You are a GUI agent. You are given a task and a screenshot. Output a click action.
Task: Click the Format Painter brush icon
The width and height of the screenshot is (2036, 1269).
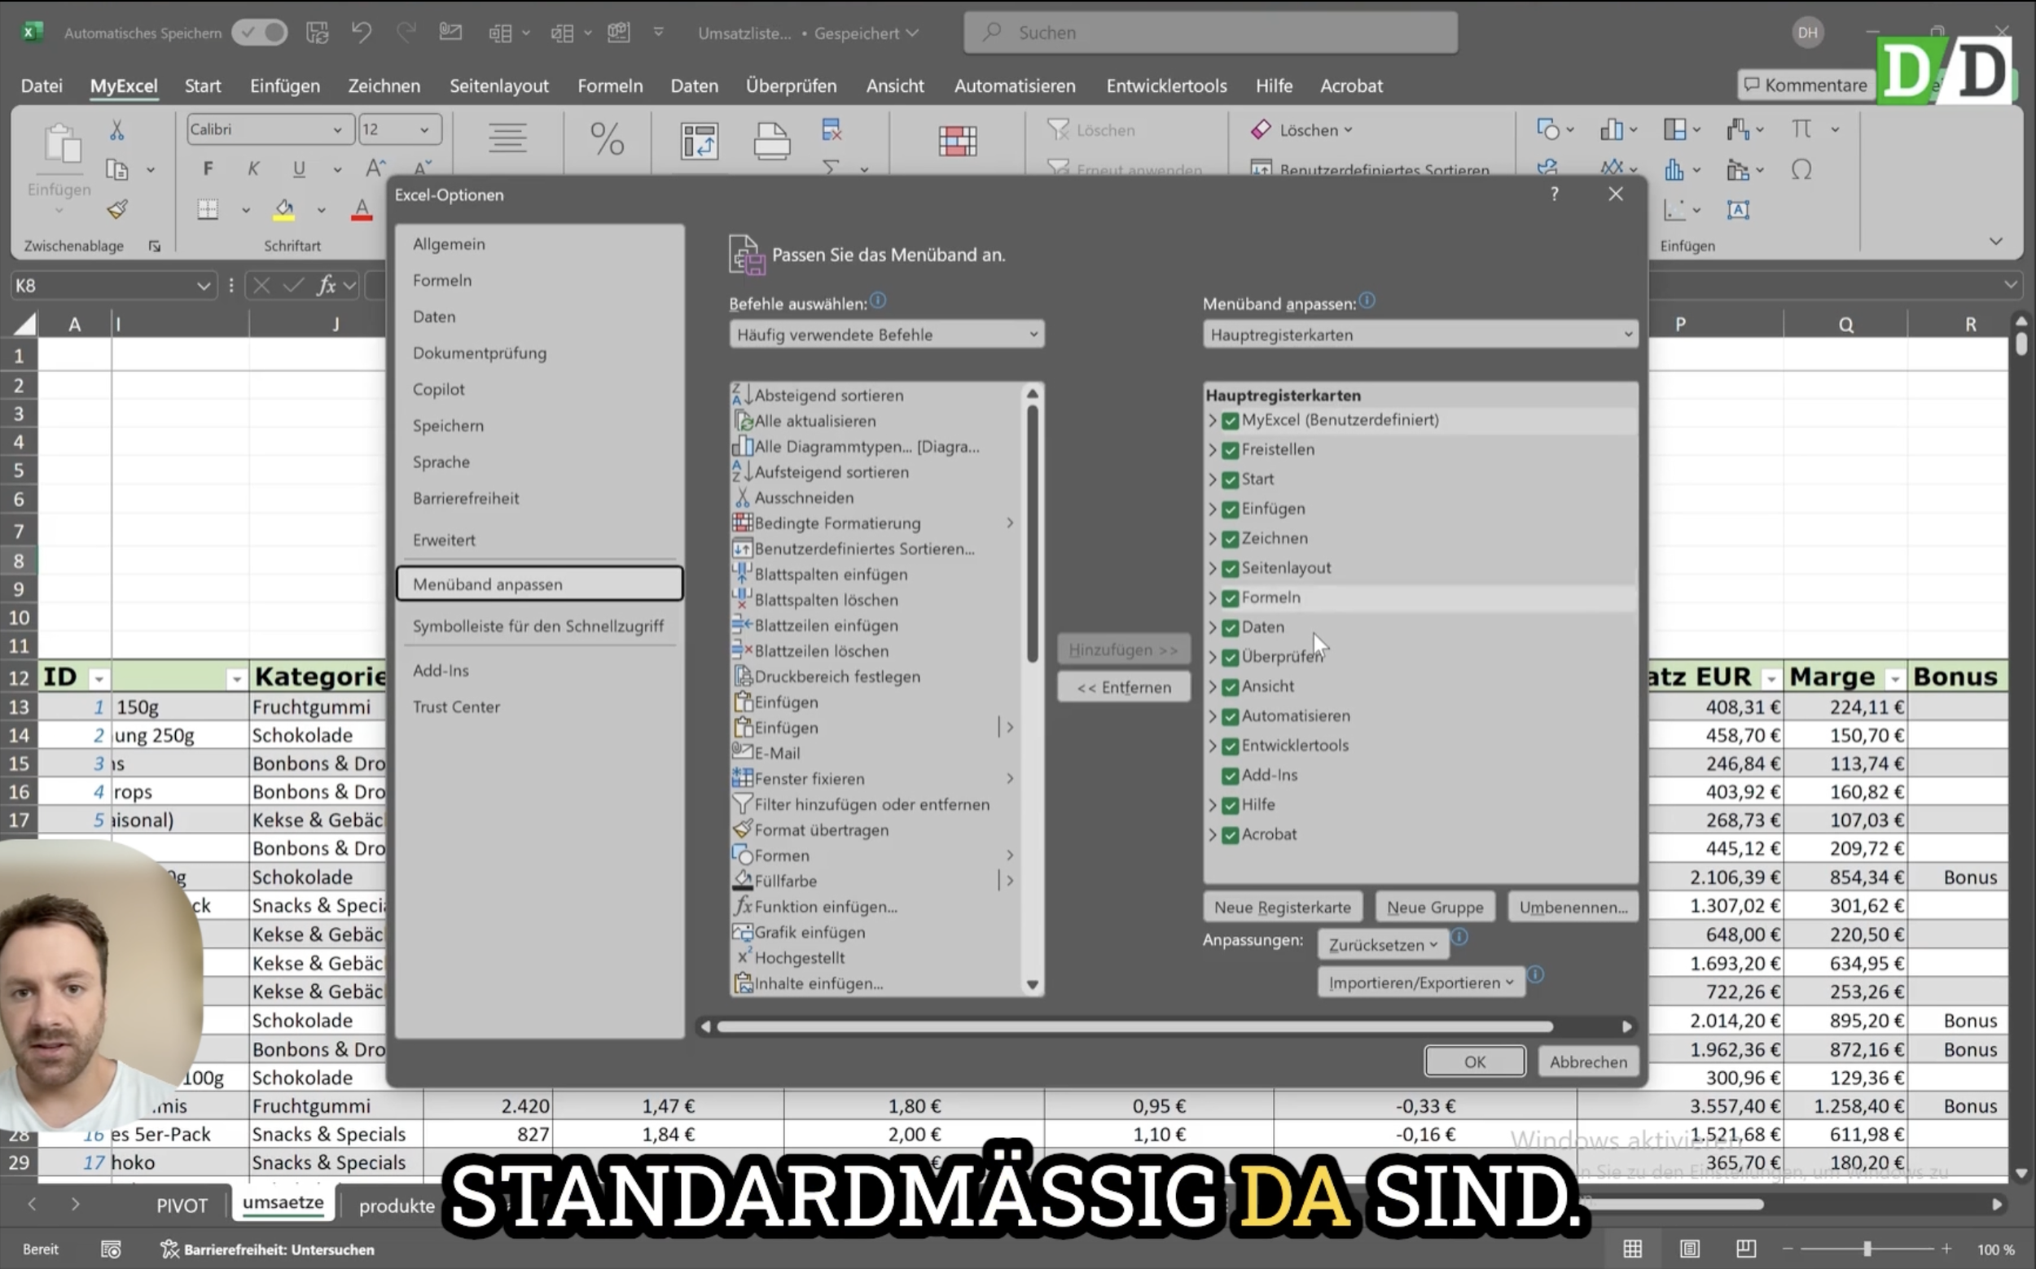(117, 209)
